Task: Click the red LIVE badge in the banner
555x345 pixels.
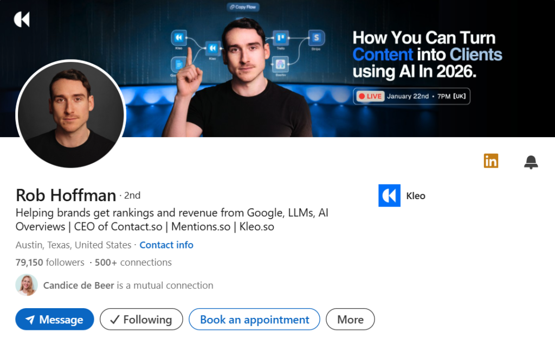Action: (370, 96)
